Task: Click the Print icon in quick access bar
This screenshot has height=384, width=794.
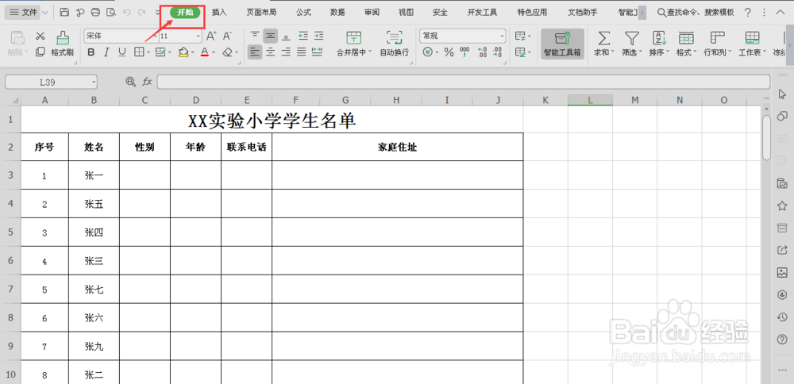Action: pyautogui.click(x=95, y=12)
